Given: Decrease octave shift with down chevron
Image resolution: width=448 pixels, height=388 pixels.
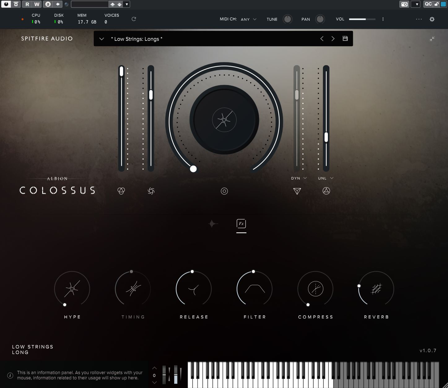Looking at the screenshot, I should click(154, 382).
